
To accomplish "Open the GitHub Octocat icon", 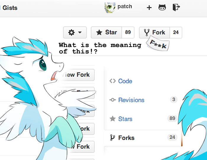I will (x=162, y=7).
